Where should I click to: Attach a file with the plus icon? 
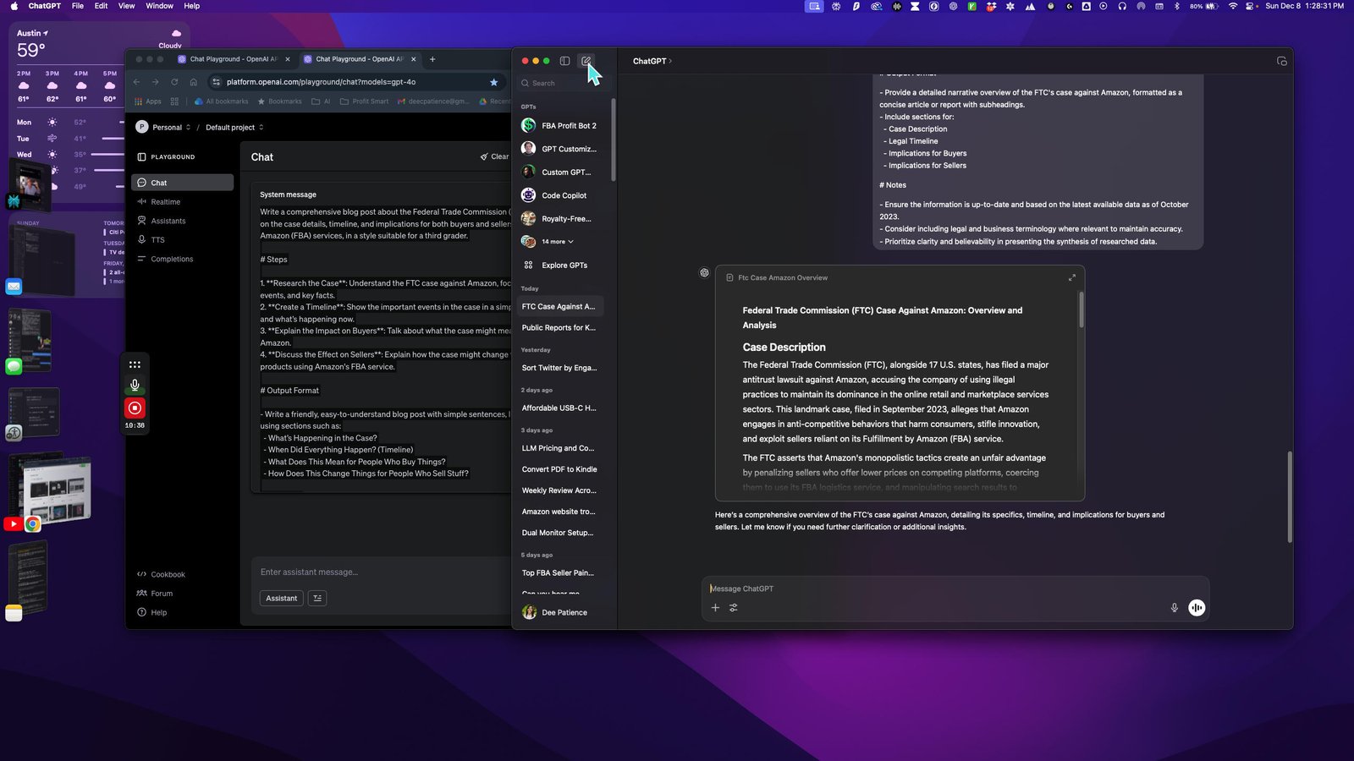pyautogui.click(x=715, y=607)
